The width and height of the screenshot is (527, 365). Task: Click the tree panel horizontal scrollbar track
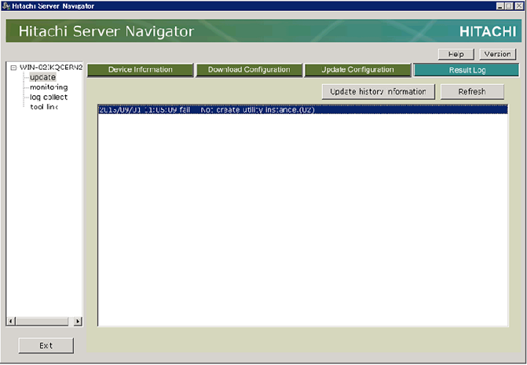pos(45,321)
